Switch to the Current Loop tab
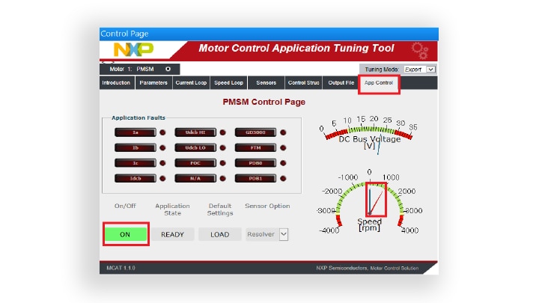539x303 pixels. 190,83
